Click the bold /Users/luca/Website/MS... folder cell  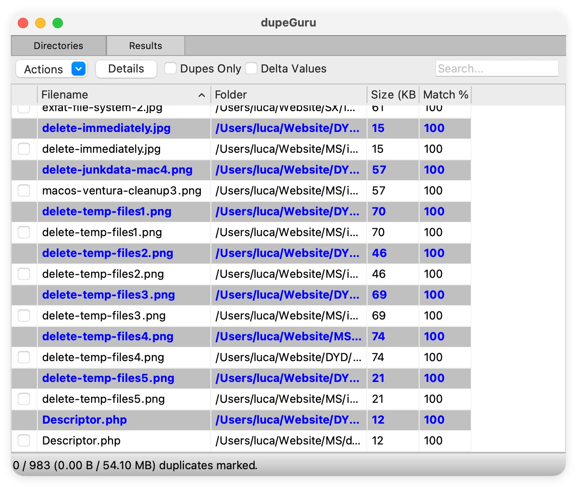(x=288, y=336)
